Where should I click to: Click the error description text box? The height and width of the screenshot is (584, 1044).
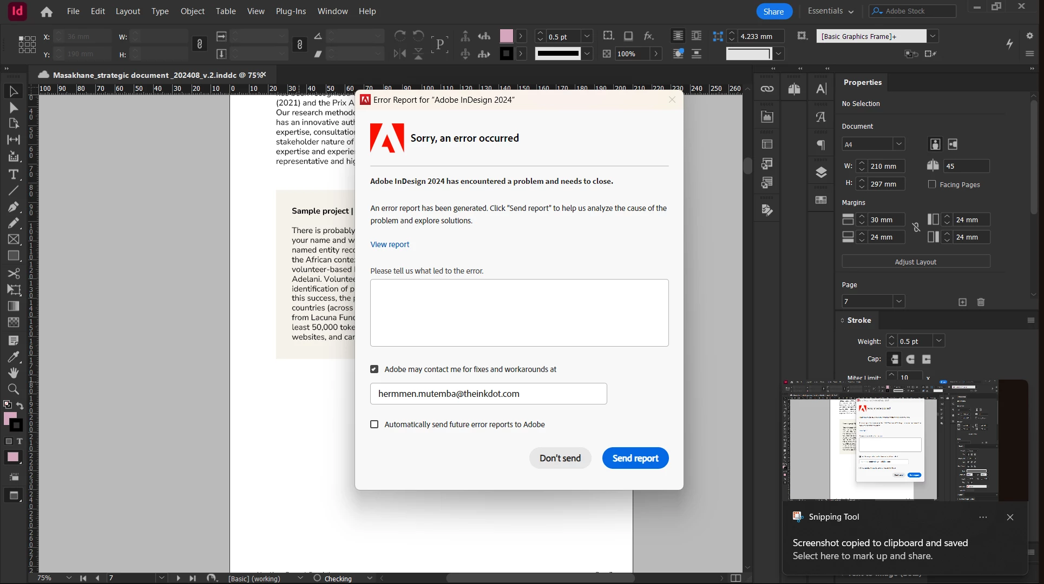pyautogui.click(x=519, y=313)
